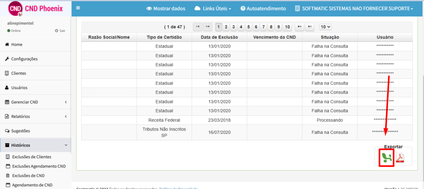Select page 8 in paginator
The width and height of the screenshot is (424, 189).
click(271, 27)
